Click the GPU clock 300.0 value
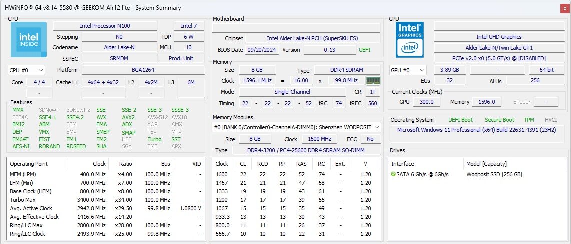This screenshot has width=571, height=244. [x=426, y=102]
